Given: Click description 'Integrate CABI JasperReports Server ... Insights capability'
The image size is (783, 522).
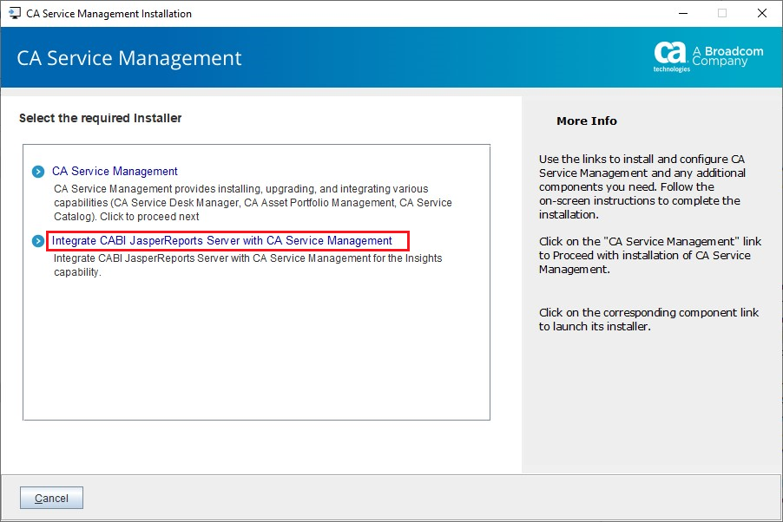Looking at the screenshot, I should (x=247, y=265).
